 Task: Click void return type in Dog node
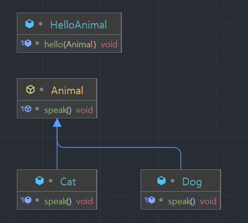pyautogui.click(x=208, y=201)
